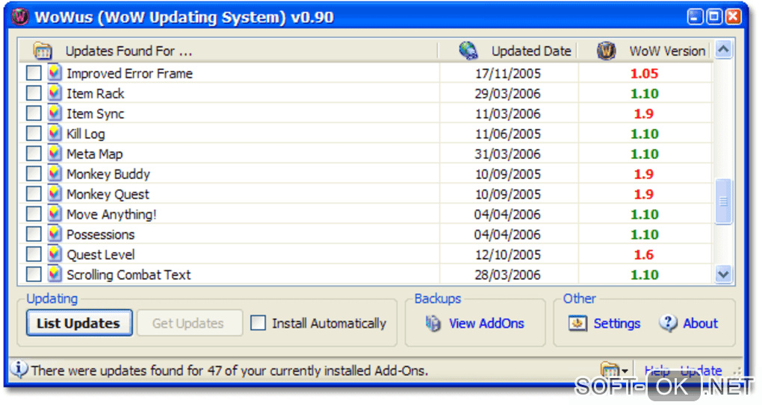Click version 1.6 for Quest Level

click(644, 254)
